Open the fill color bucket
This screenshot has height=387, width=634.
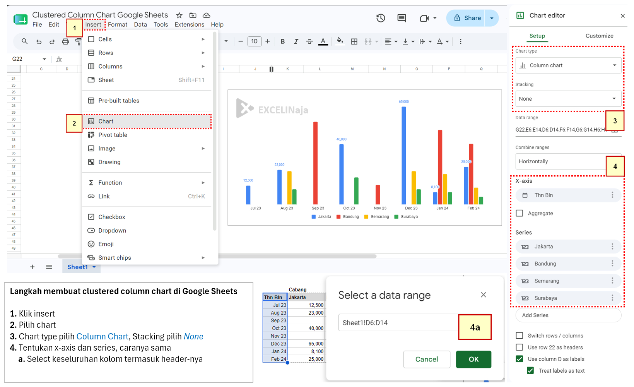click(340, 41)
